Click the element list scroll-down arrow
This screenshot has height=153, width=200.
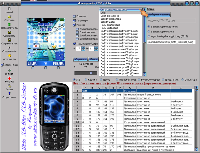144,74
